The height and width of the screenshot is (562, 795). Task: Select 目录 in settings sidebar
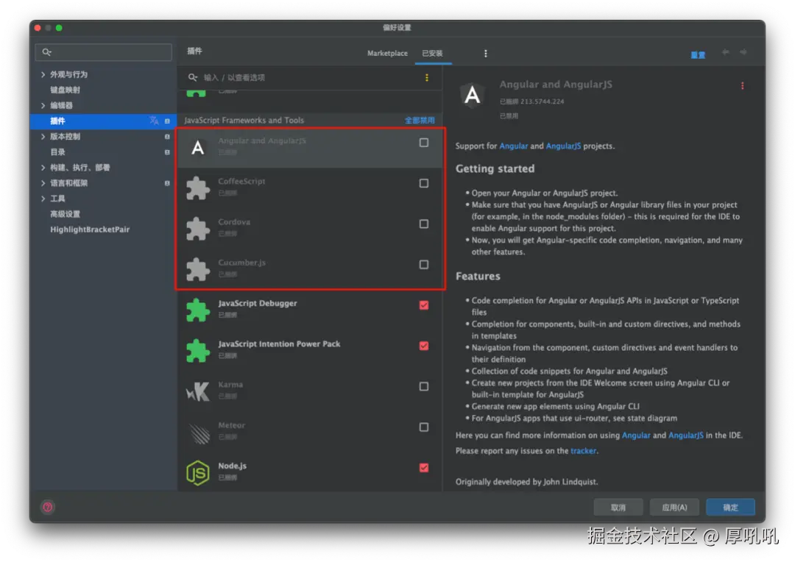pyautogui.click(x=57, y=152)
